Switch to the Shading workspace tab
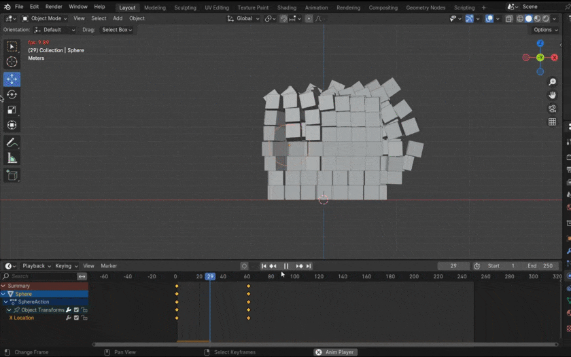This screenshot has height=357, width=571. tap(287, 7)
